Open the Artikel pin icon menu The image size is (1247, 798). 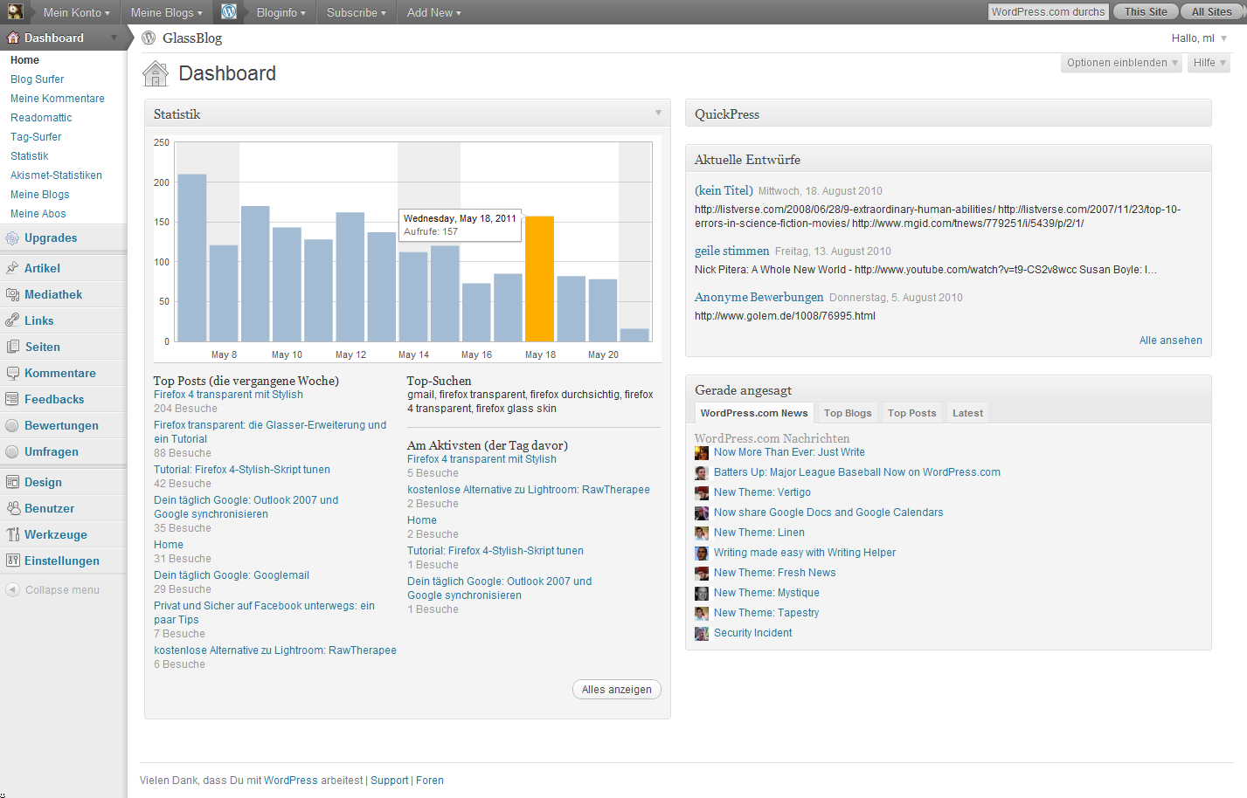pyautogui.click(x=12, y=269)
